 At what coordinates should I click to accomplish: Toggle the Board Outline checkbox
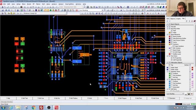(172, 36)
